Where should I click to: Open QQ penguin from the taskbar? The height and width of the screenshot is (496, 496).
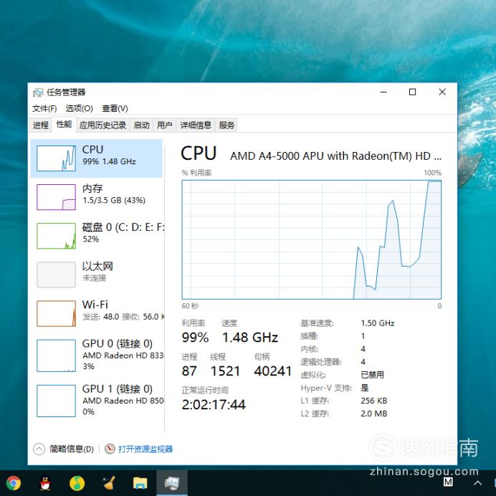pos(45,483)
